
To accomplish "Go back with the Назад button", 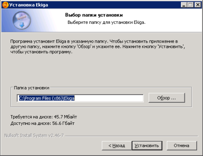I will [x=117, y=145].
